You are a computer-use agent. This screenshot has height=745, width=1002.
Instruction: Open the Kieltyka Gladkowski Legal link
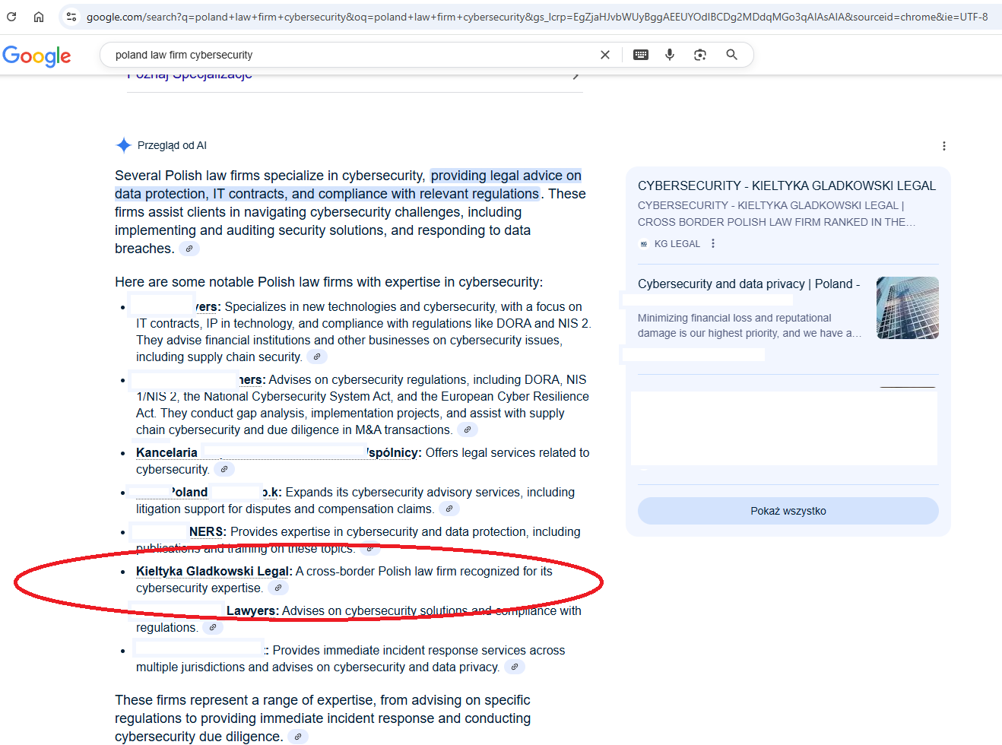tap(213, 571)
